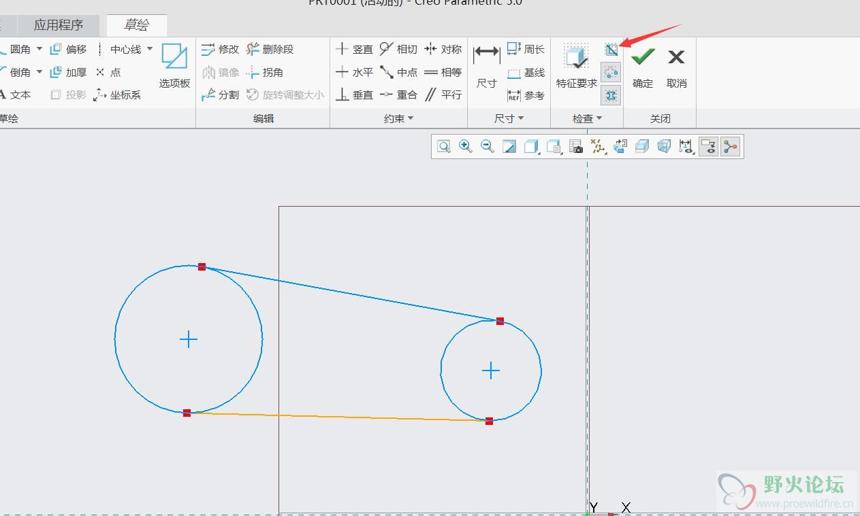Open the datum display filters dropdown
Image resolution: width=860 pixels, height=516 pixels.
point(599,146)
